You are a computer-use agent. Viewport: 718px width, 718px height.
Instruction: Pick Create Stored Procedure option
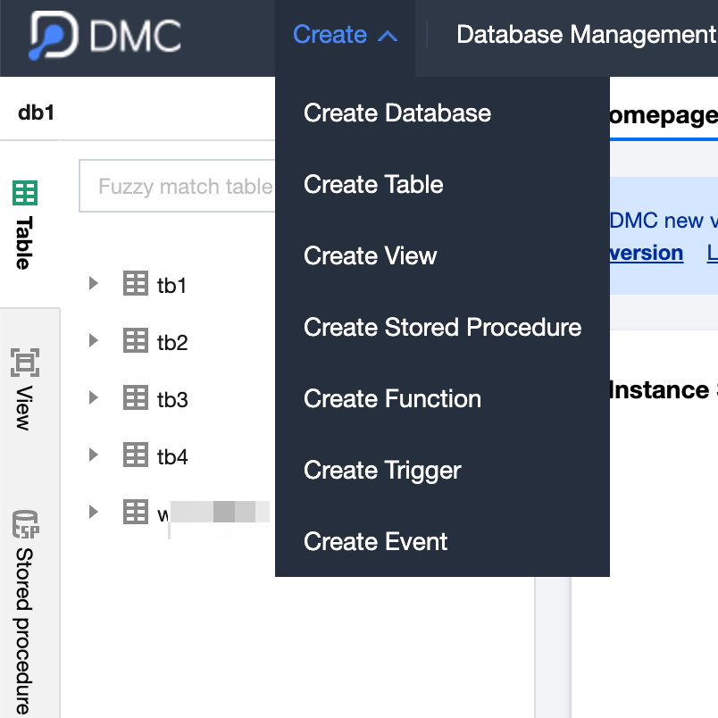click(442, 328)
